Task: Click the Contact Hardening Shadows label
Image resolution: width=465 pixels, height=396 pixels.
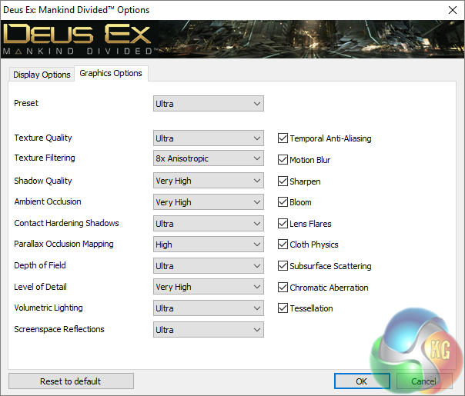Action: [x=66, y=223]
